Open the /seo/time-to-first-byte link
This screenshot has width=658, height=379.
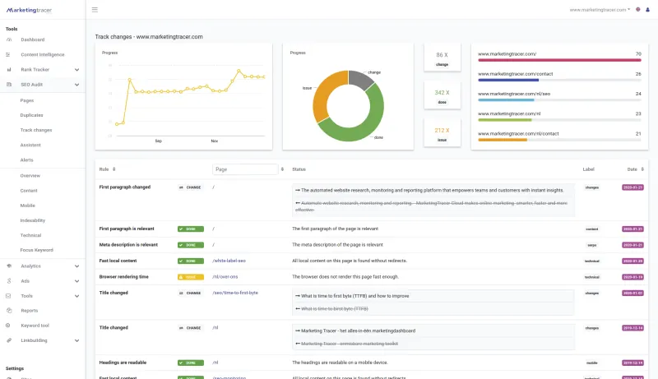[x=235, y=293]
